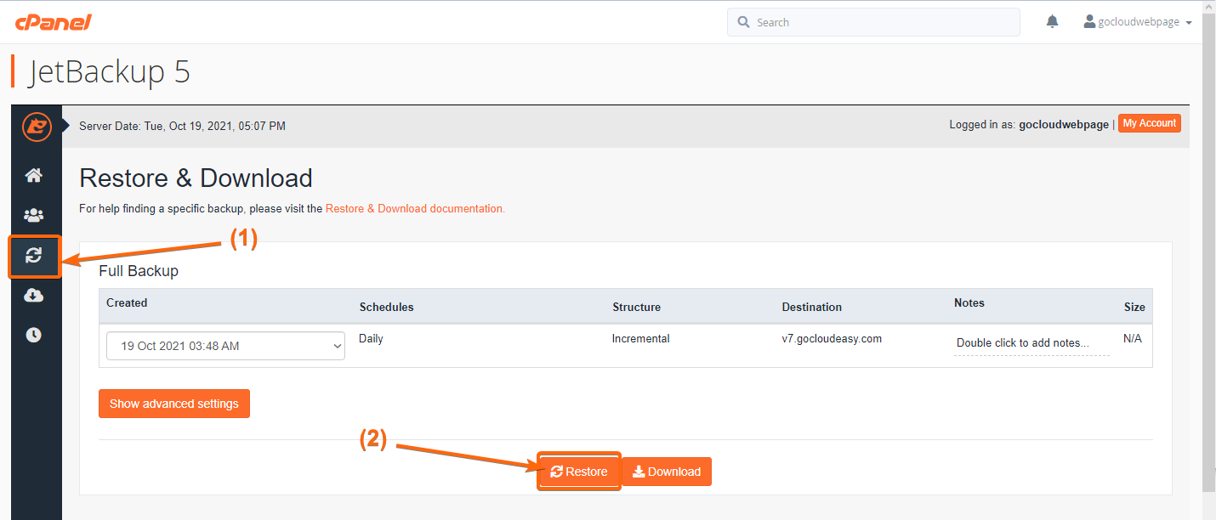Open the Accounts users icon in sidebar
Screen dimensions: 1216x520
click(x=34, y=216)
